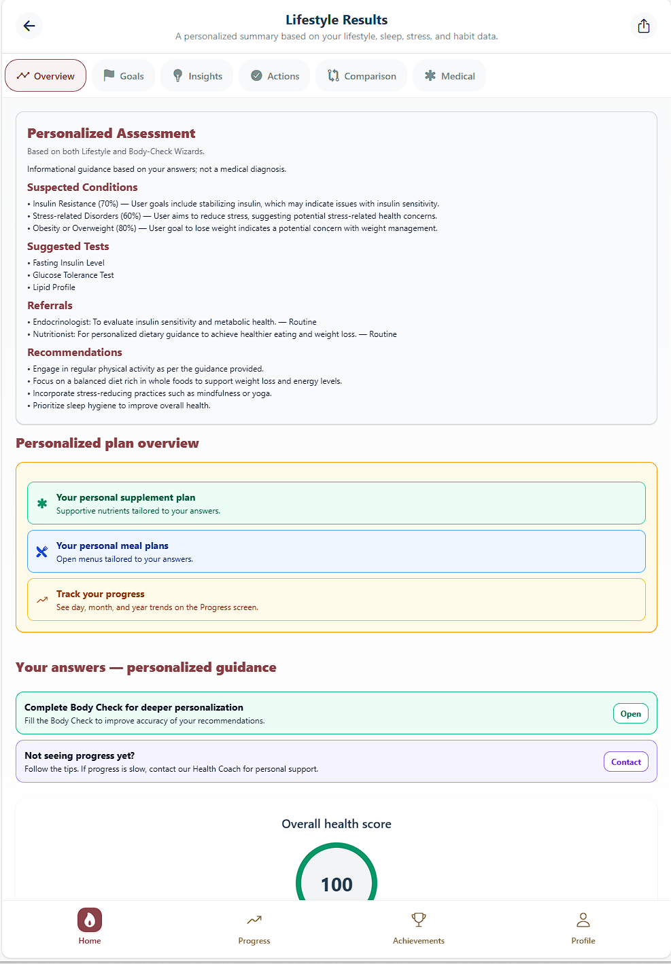Switch to the Overview tab
The height and width of the screenshot is (964, 671).
click(x=46, y=75)
